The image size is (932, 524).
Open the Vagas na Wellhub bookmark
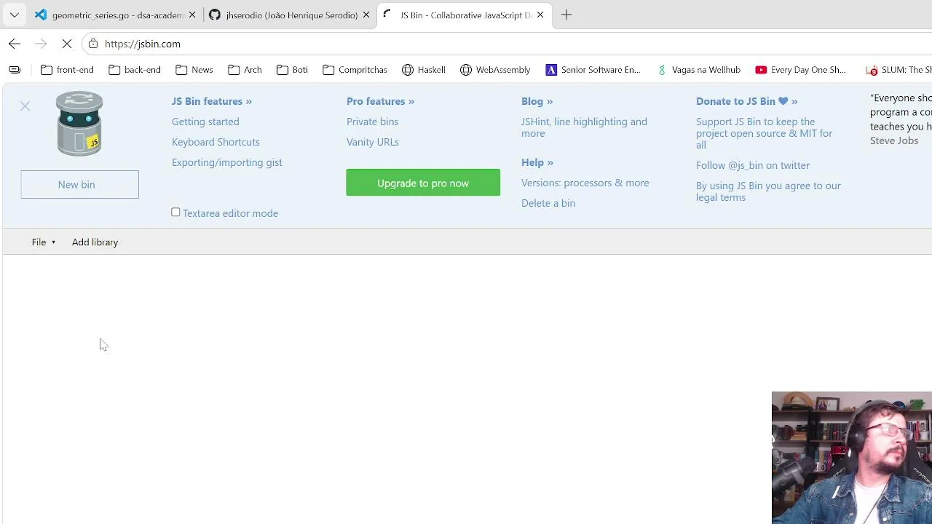[x=698, y=70]
